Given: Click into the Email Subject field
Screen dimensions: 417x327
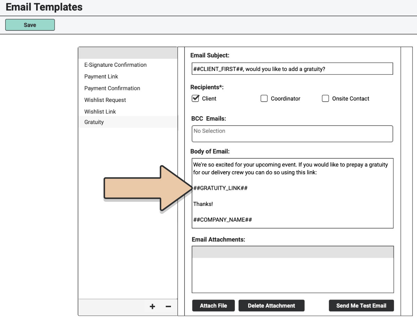Looking at the screenshot, I should tap(292, 69).
